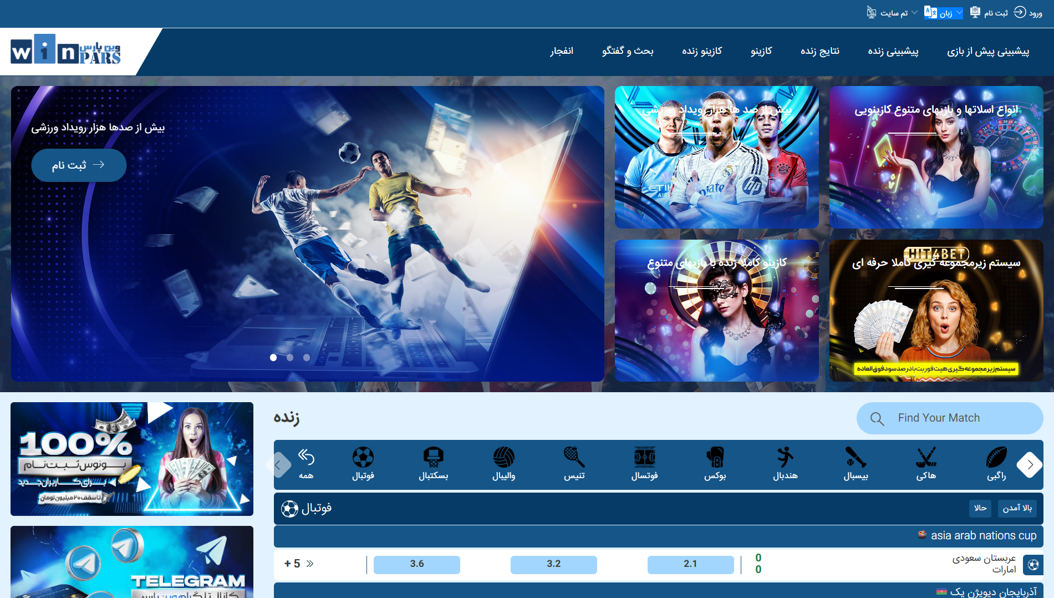Click the عربستان سعودی team name
Viewport: 1054px width, 598px height.
pos(984,559)
